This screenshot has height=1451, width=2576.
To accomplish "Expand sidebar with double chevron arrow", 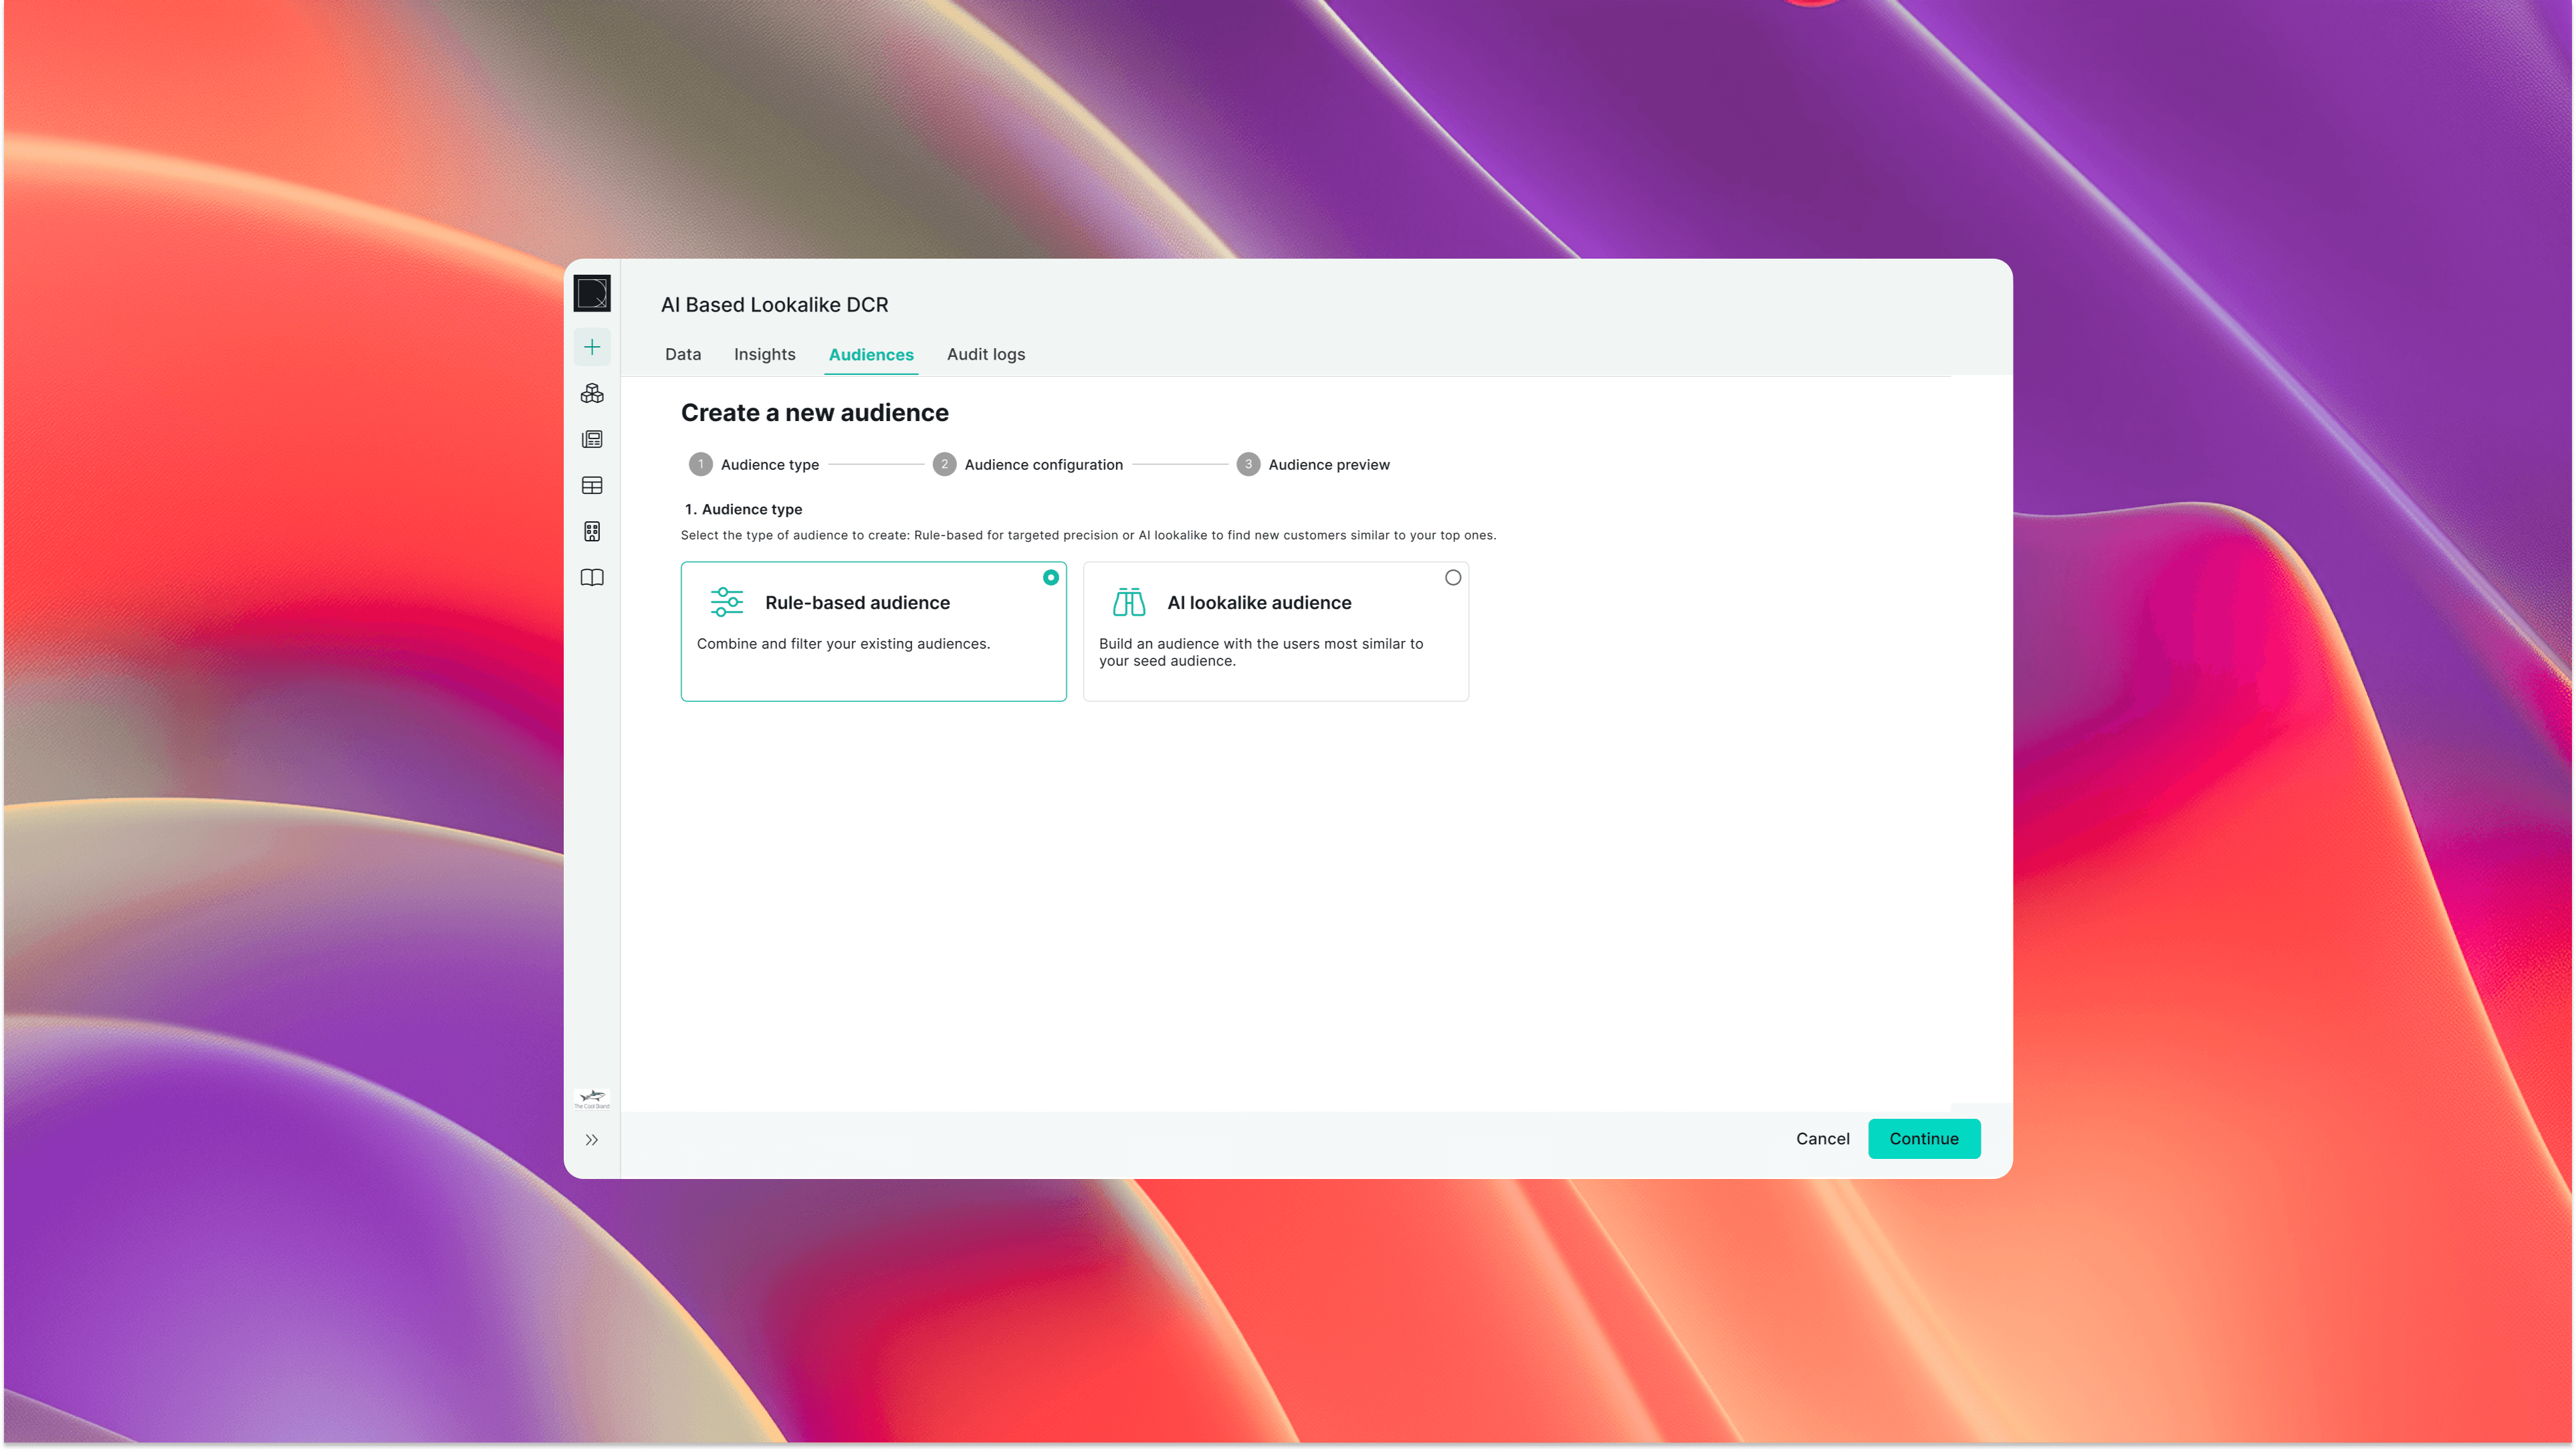I will point(592,1140).
